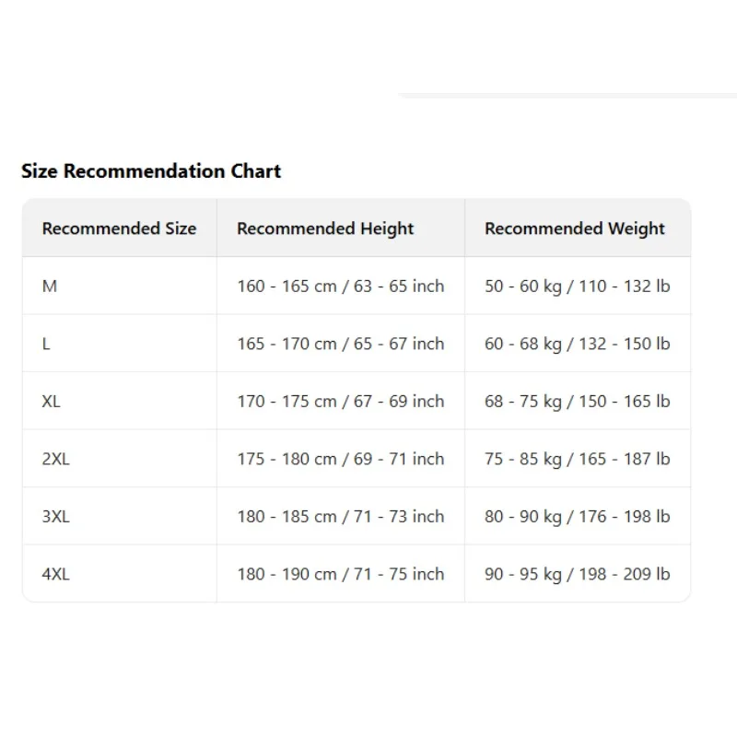Click the 68 - 75 kg weight cell
This screenshot has height=737, width=737.
coord(577,402)
